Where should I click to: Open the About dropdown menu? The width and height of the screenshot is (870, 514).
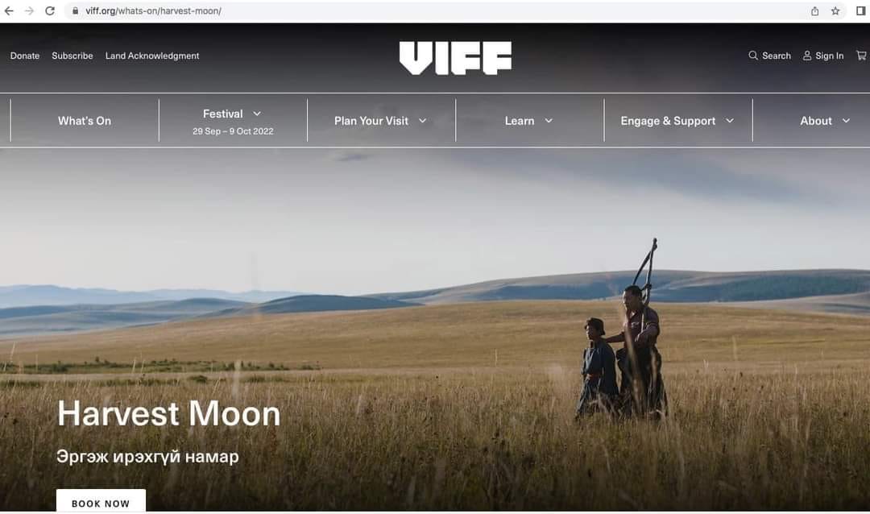825,121
